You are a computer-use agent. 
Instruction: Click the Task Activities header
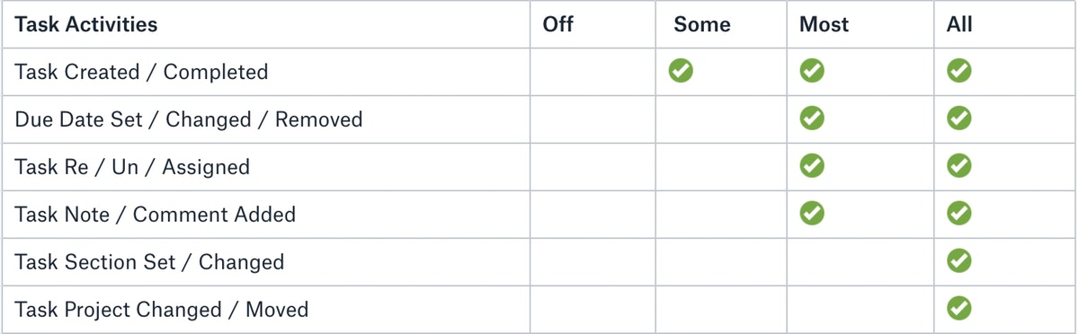(x=86, y=24)
